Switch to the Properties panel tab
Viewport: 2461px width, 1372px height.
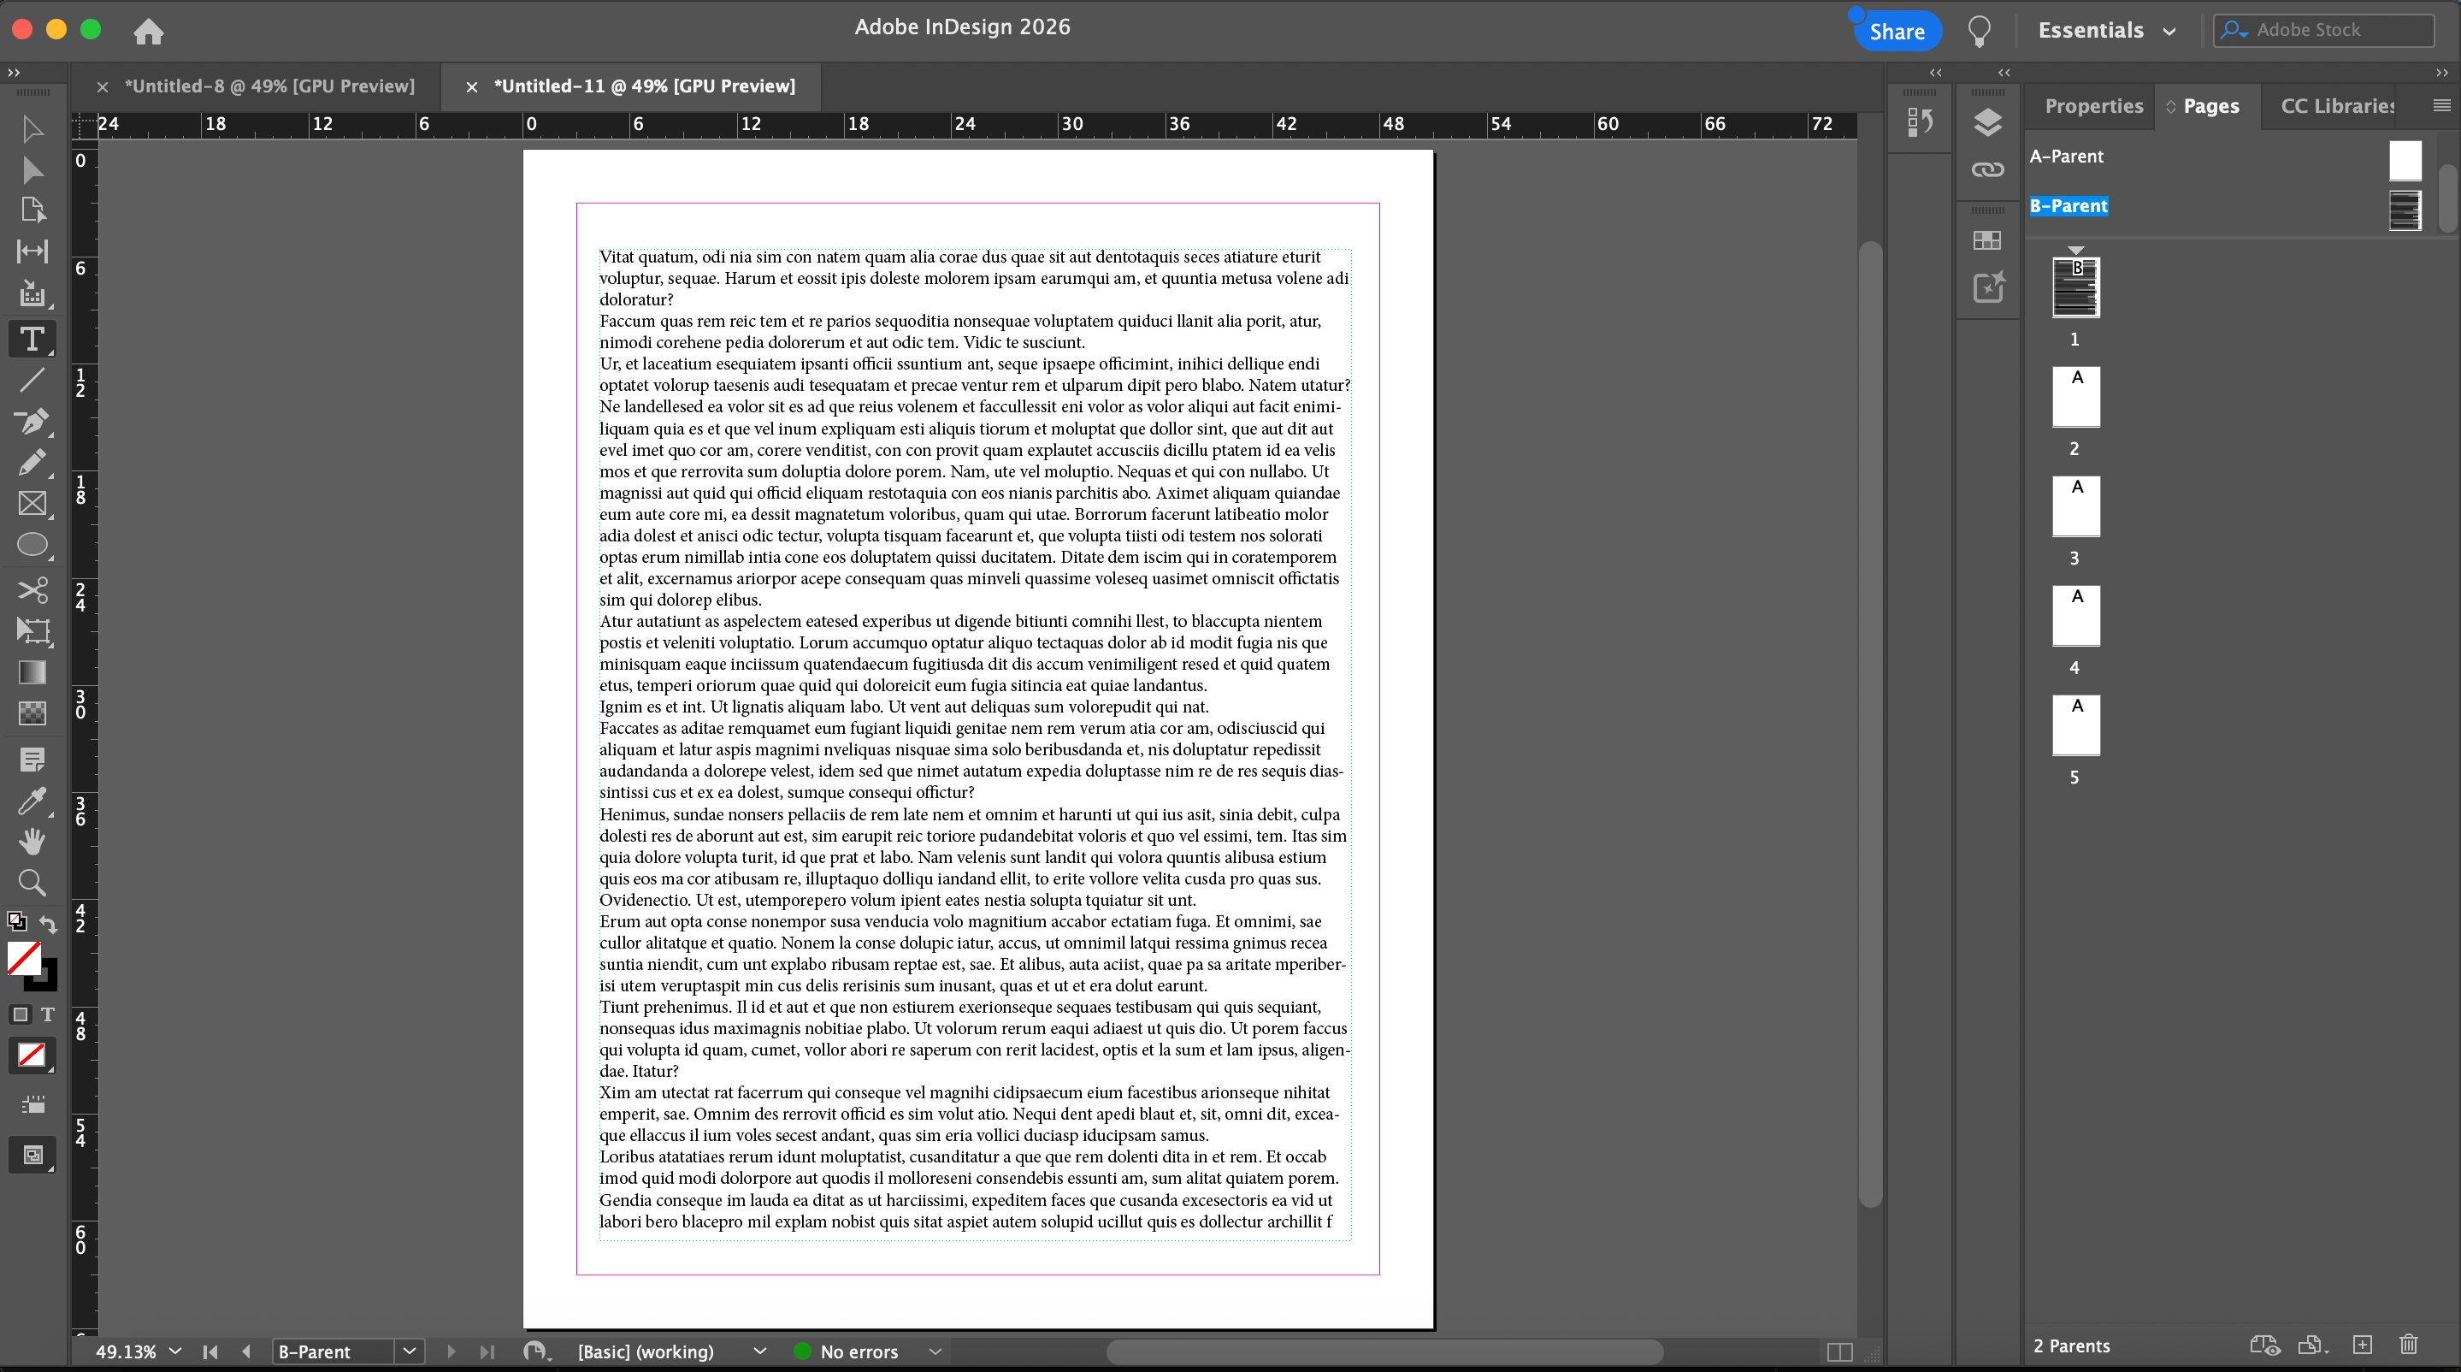2093,106
